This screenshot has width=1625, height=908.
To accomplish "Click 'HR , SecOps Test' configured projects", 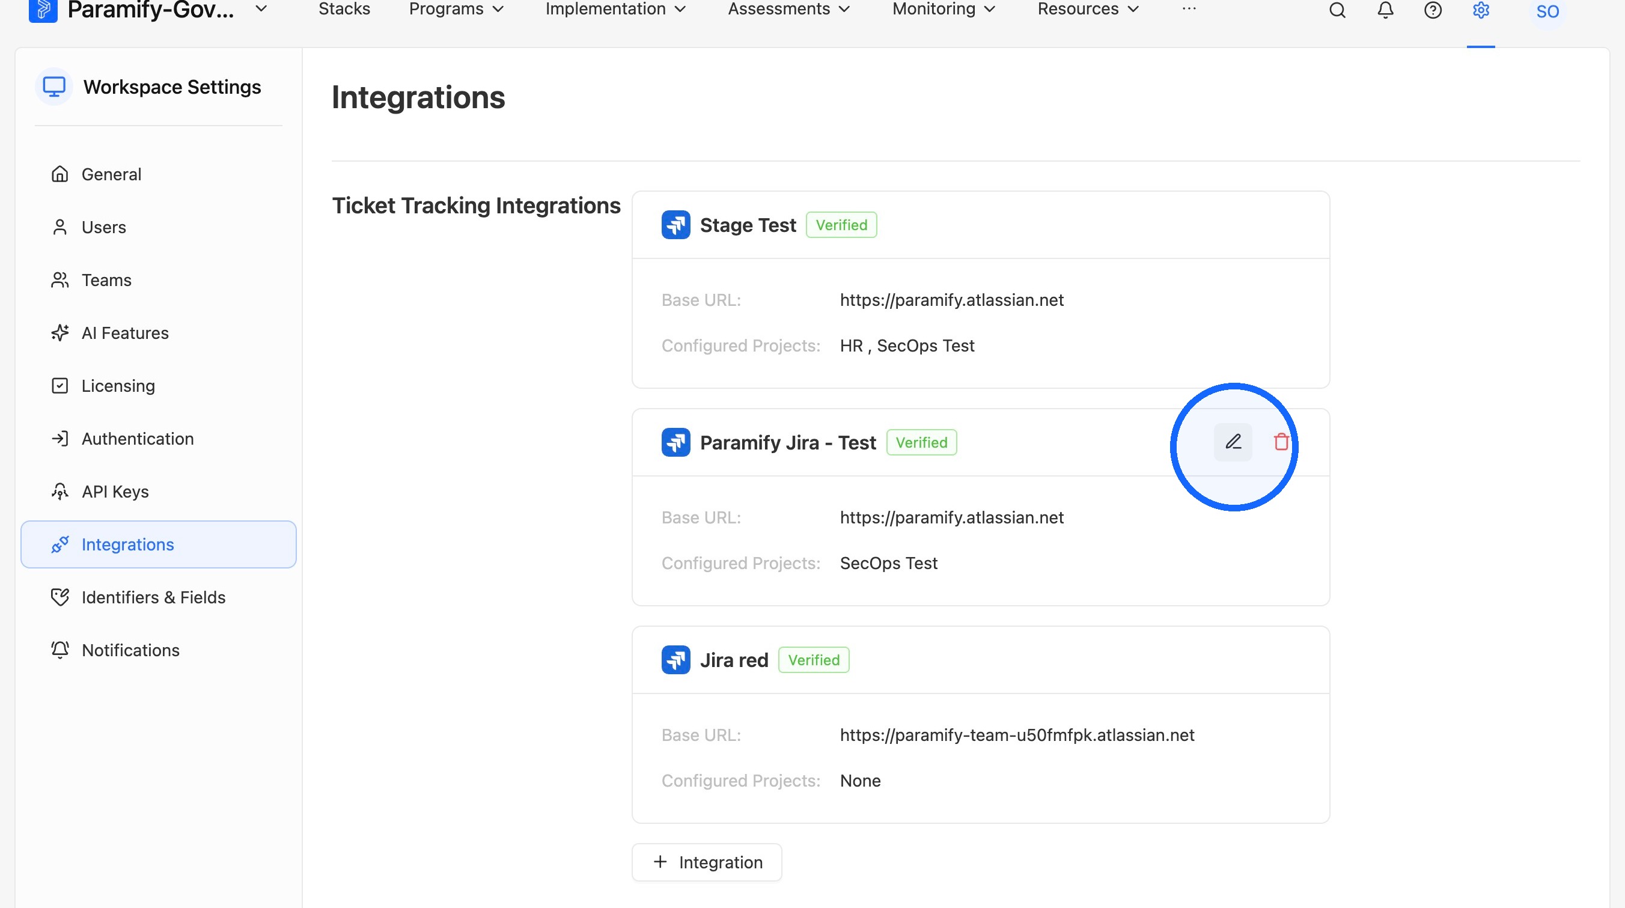I will [x=906, y=346].
